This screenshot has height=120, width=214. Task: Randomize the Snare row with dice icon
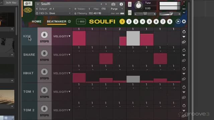[184, 61]
